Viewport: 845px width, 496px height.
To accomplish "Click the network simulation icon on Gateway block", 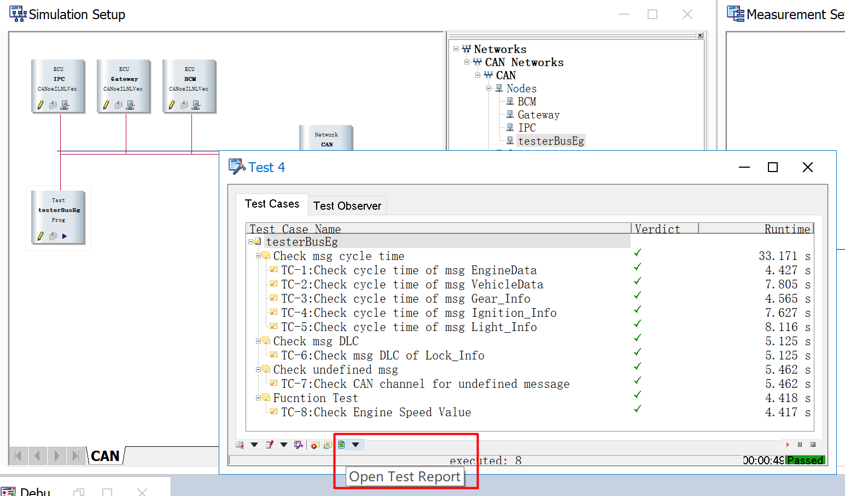I will click(x=131, y=105).
